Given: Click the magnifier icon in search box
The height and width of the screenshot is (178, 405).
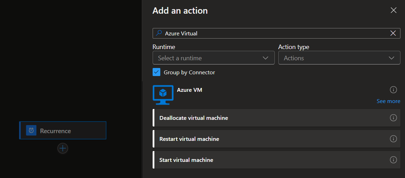Looking at the screenshot, I should point(159,33).
